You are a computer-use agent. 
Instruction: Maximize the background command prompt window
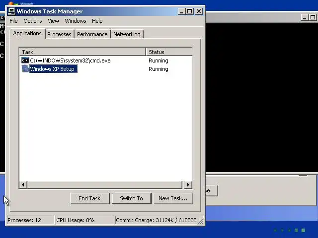(x=313, y=17)
